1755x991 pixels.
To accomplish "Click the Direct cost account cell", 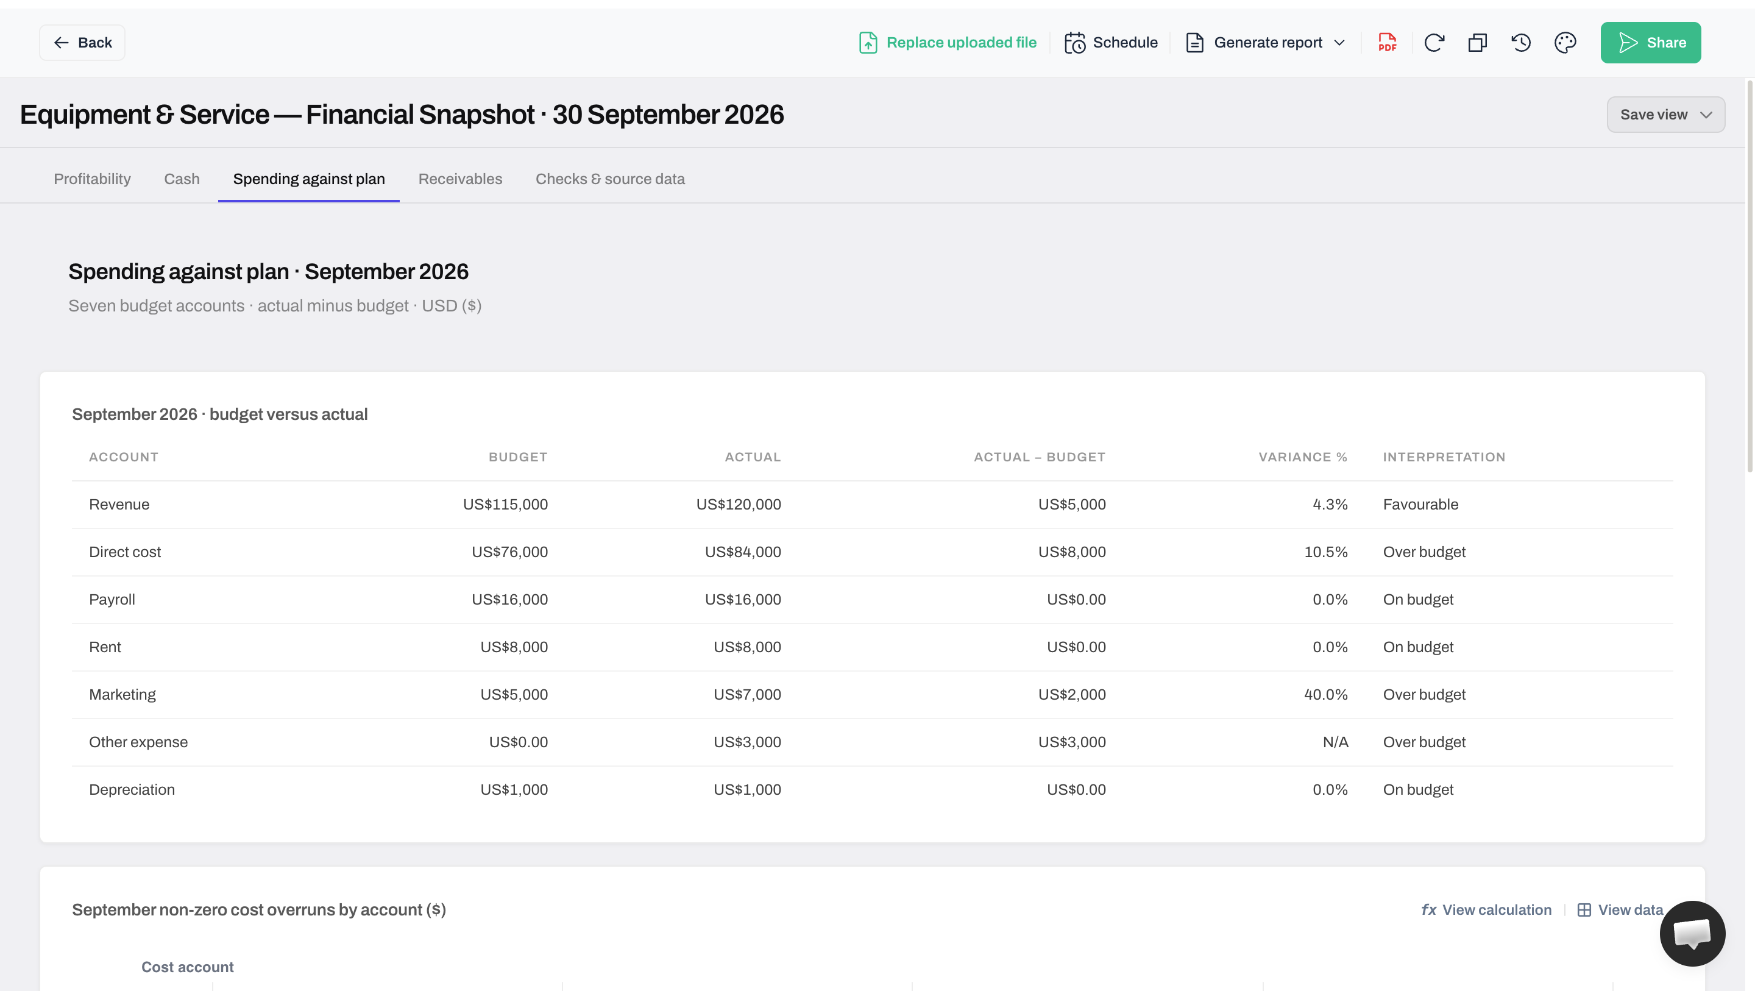I will point(125,552).
